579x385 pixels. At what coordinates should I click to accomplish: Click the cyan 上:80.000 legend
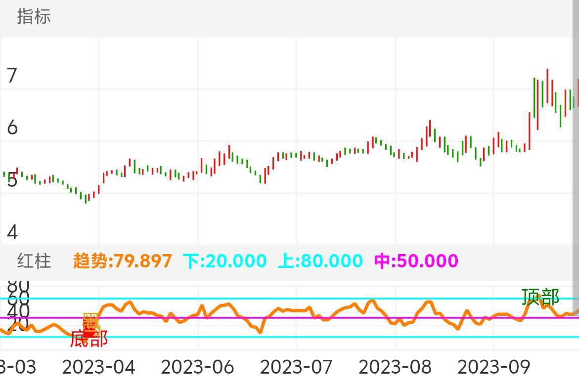(320, 260)
